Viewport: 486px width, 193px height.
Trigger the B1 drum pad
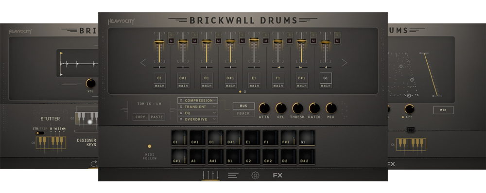[x=234, y=157]
